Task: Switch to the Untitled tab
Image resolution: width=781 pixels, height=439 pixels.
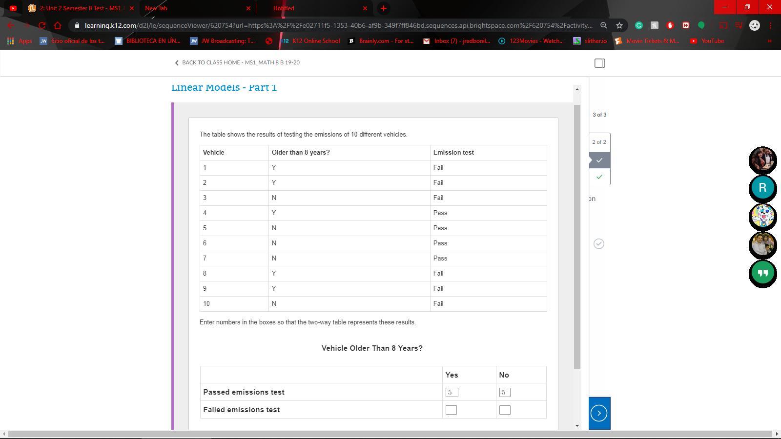Action: click(x=314, y=8)
